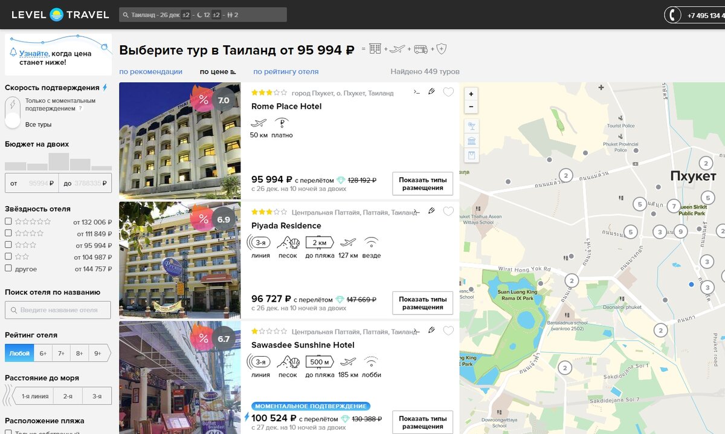Screen dimensions: 725x434
Task: Select the 'Любой' hotel rating filter
Action: tap(19, 353)
